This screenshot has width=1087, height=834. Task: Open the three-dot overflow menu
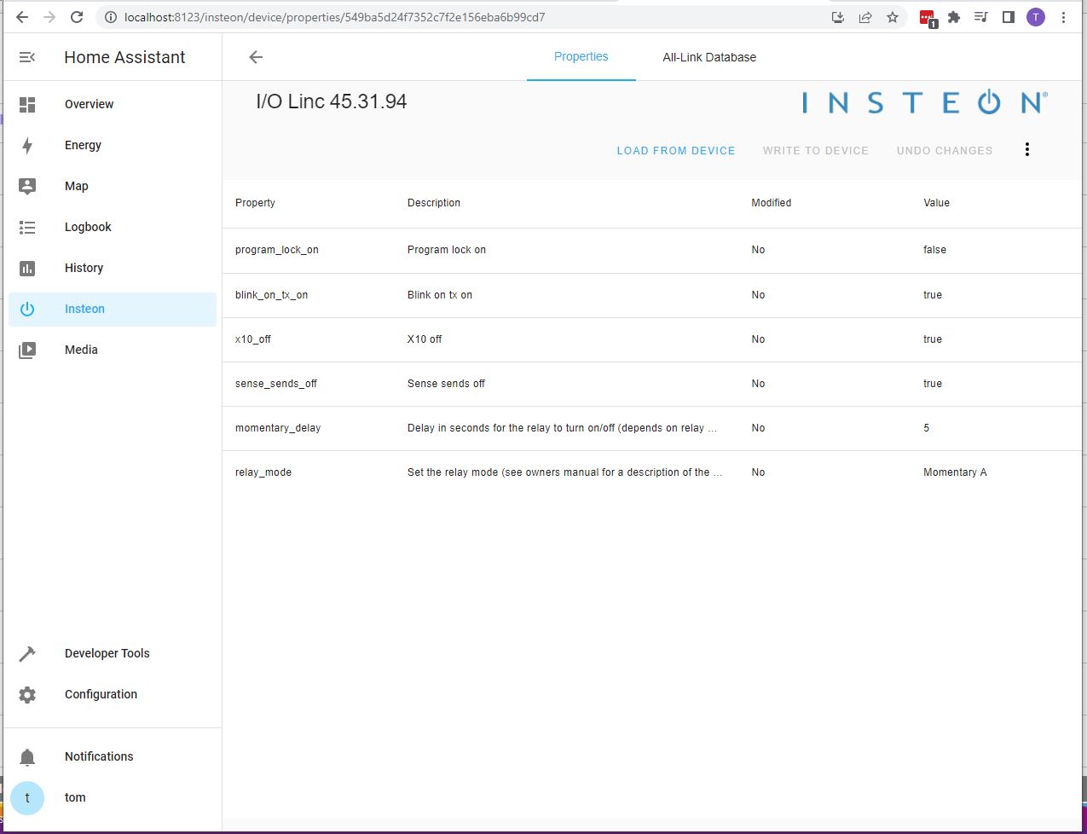pyautogui.click(x=1026, y=149)
